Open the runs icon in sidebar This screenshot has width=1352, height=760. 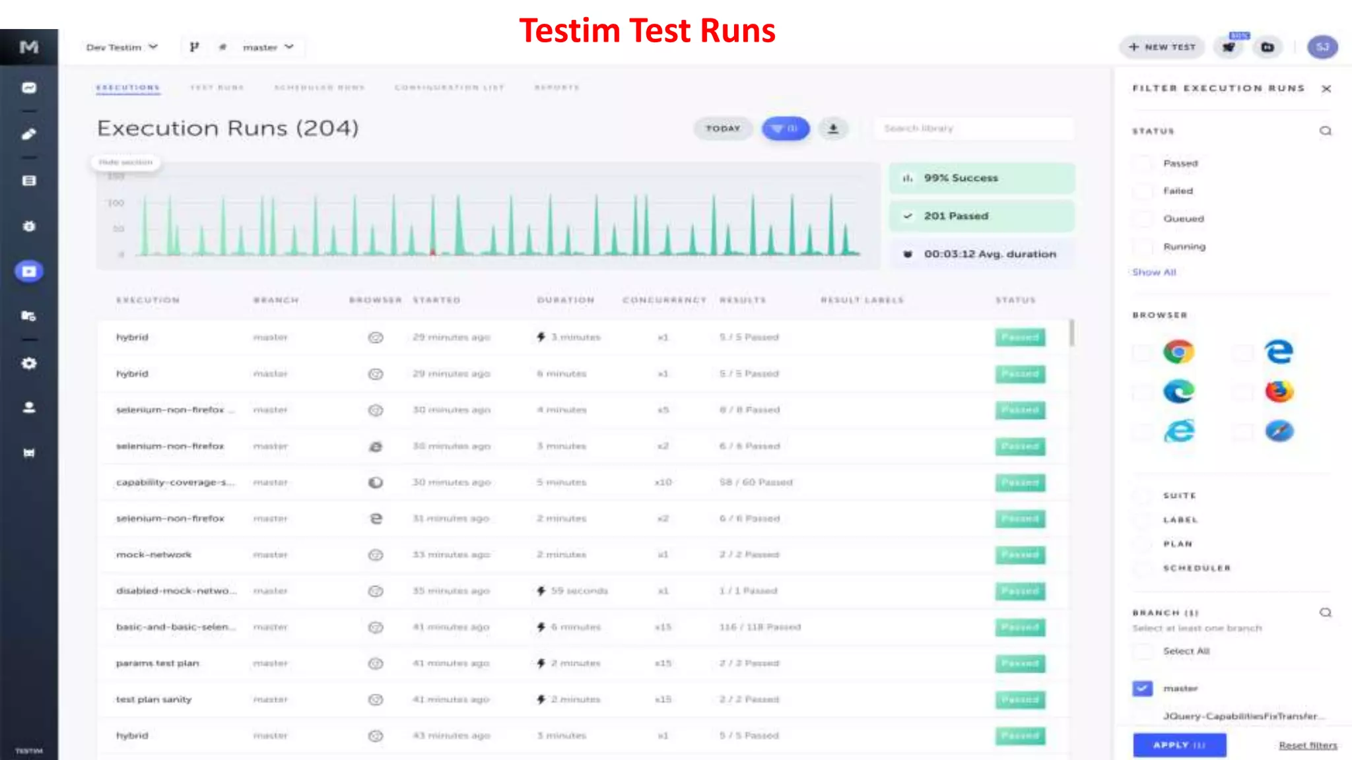pyautogui.click(x=29, y=271)
